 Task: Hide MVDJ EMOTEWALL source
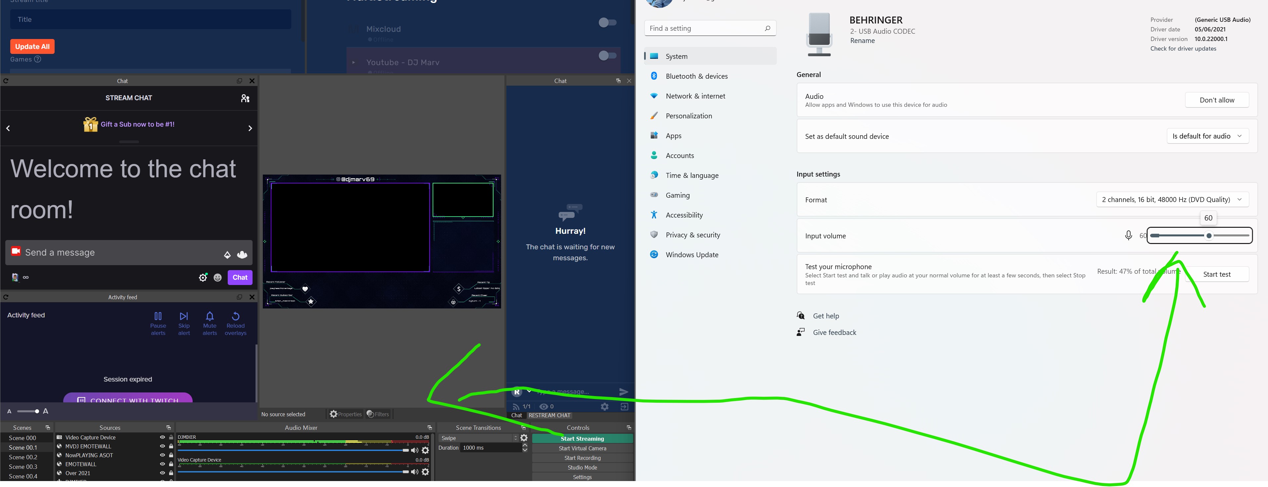[x=162, y=446]
